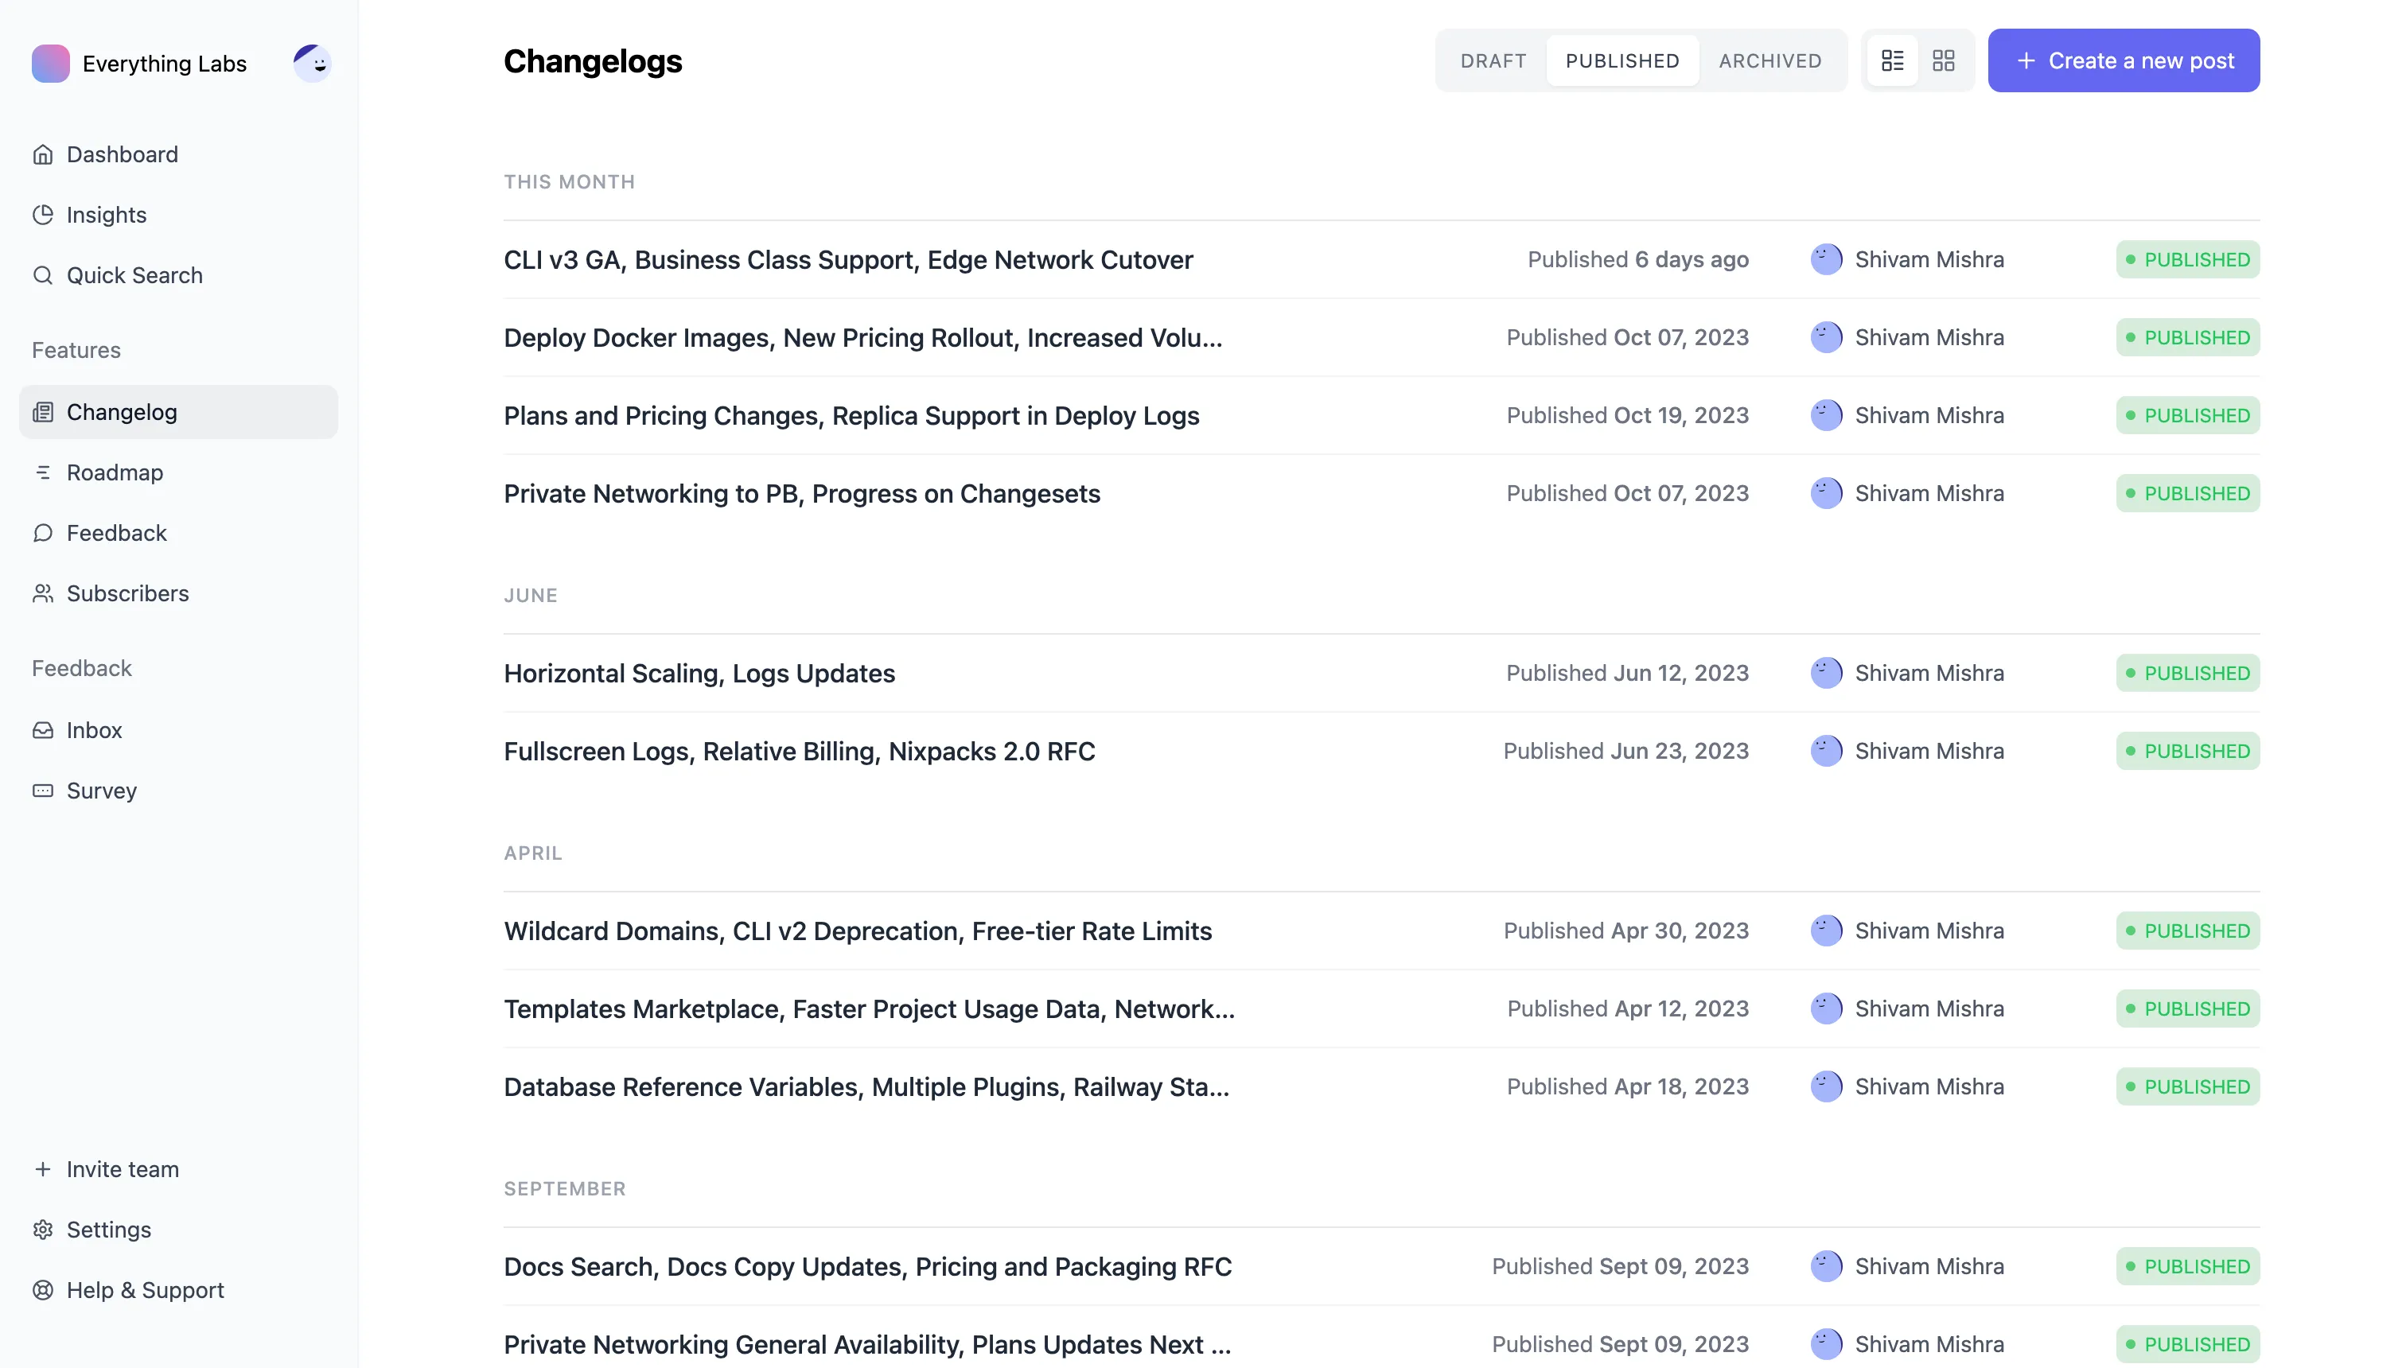
Task: Click the Subscribers people icon
Action: (x=42, y=594)
